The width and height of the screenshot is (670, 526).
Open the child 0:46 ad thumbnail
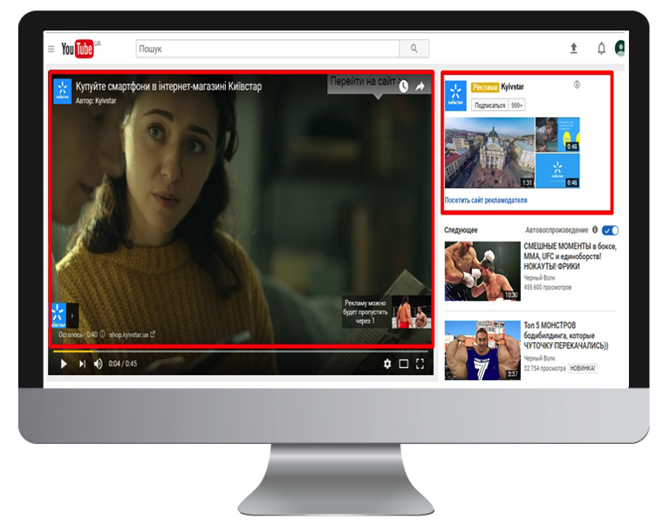557,134
